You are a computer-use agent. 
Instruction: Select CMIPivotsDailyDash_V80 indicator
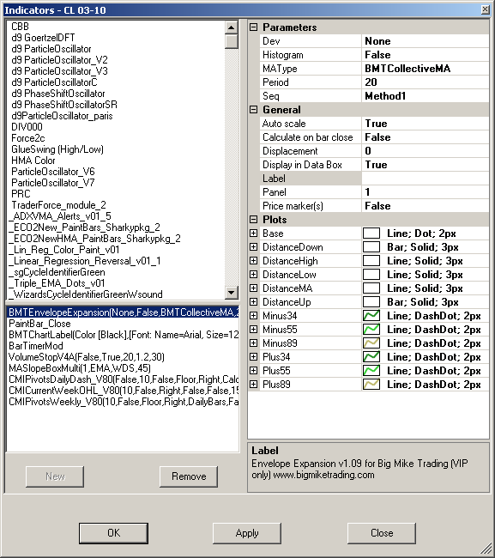click(123, 379)
